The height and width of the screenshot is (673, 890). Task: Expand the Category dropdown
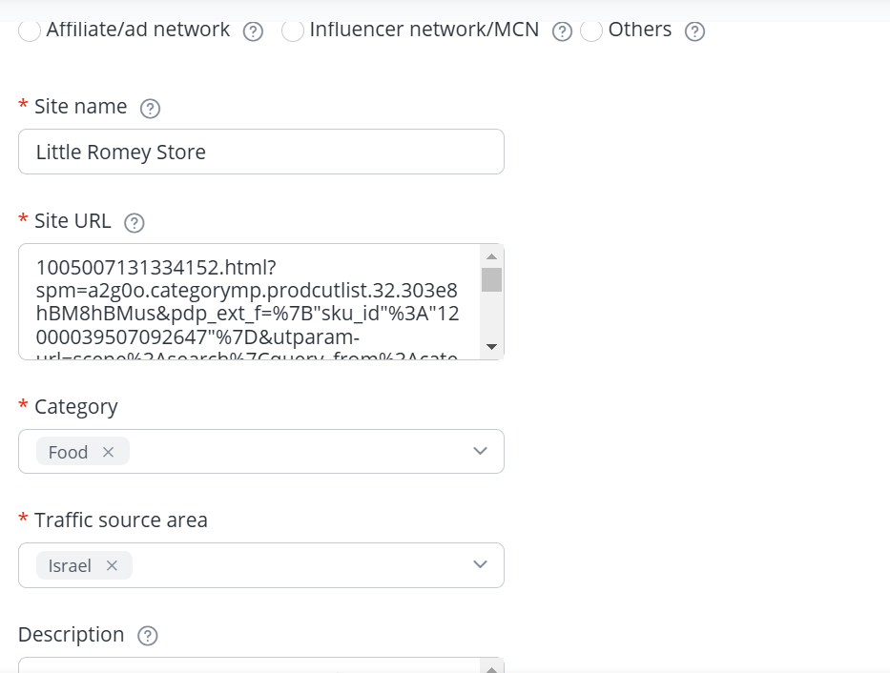tap(480, 452)
